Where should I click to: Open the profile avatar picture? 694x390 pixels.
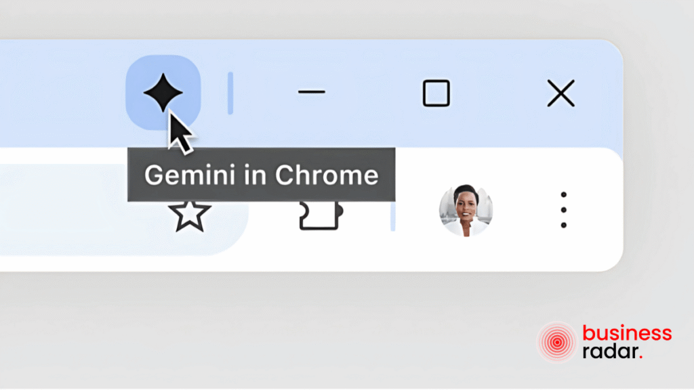(466, 210)
